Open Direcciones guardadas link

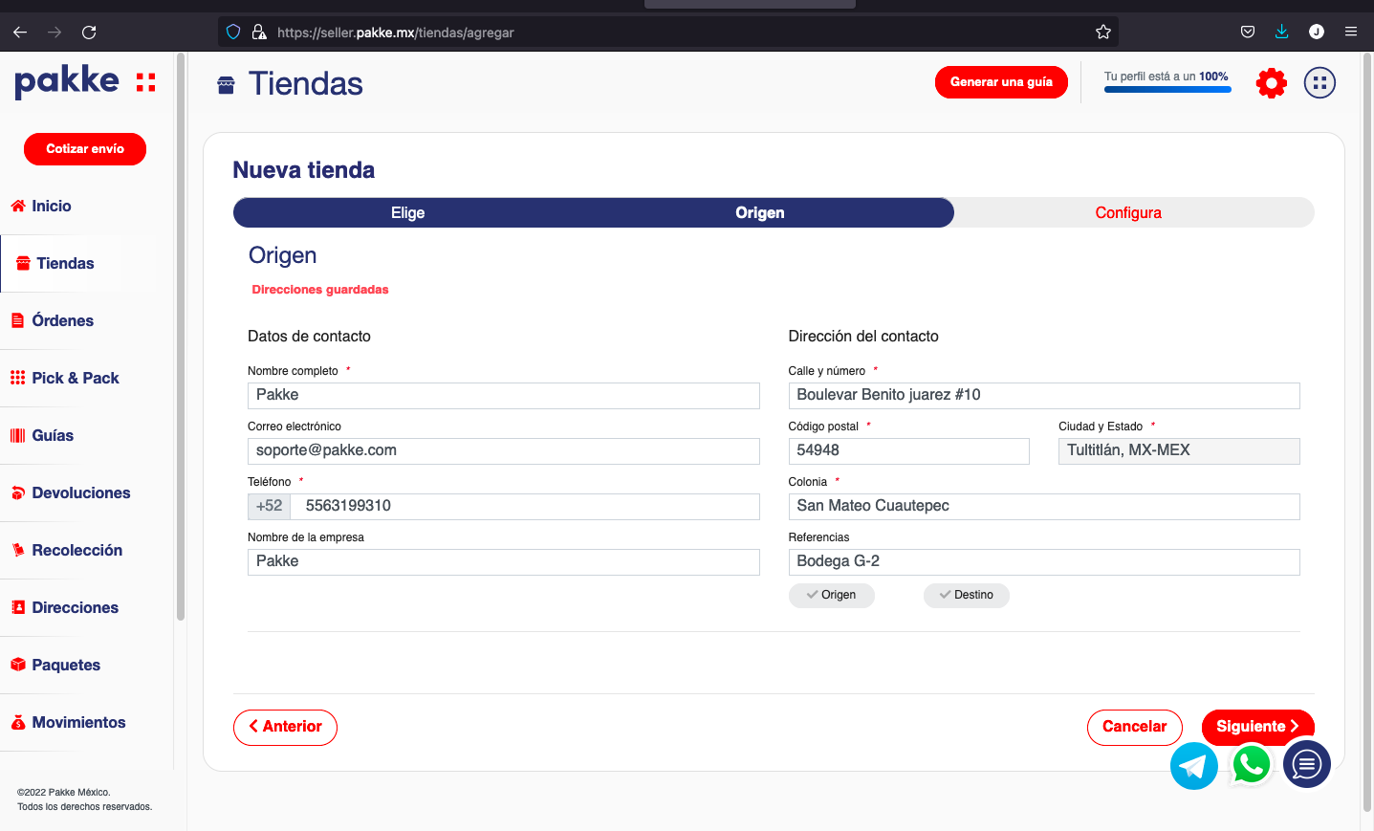[320, 290]
